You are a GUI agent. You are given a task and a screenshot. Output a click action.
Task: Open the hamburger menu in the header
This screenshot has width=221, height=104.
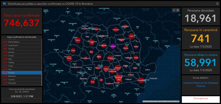click(x=217, y=4)
